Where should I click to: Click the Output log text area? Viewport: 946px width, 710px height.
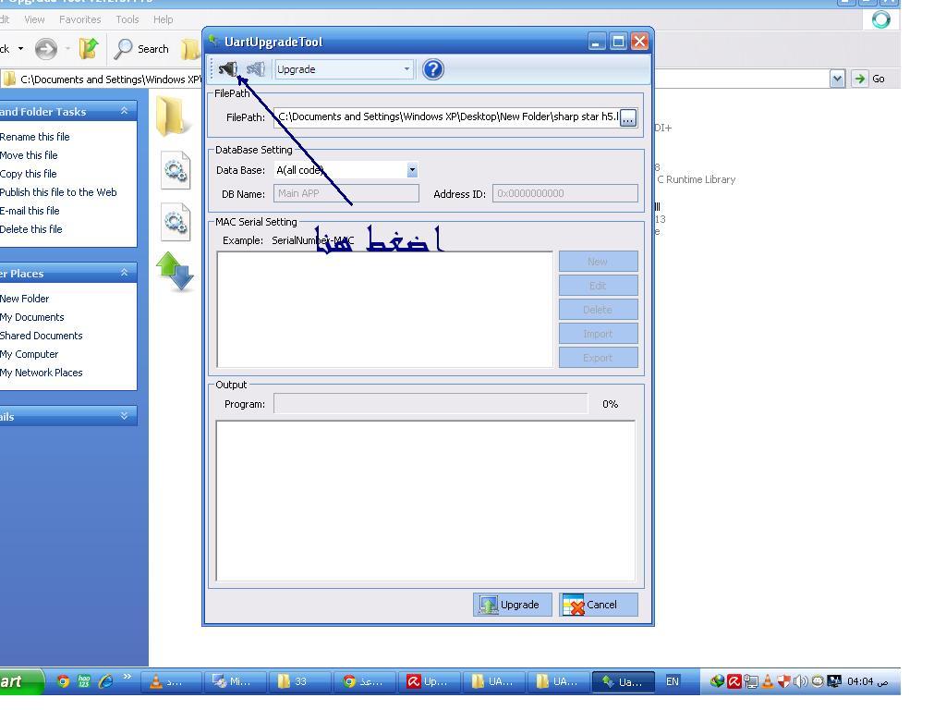click(426, 501)
